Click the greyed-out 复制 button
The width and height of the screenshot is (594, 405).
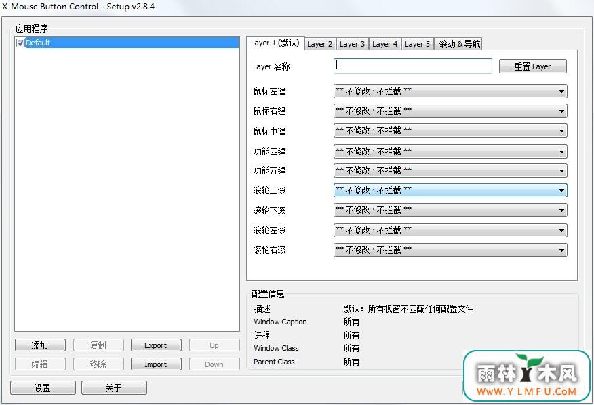point(98,345)
